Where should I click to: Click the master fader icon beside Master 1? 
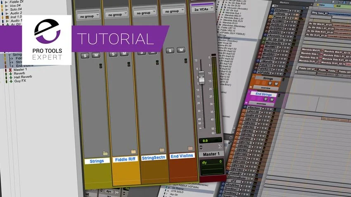coord(10,70)
